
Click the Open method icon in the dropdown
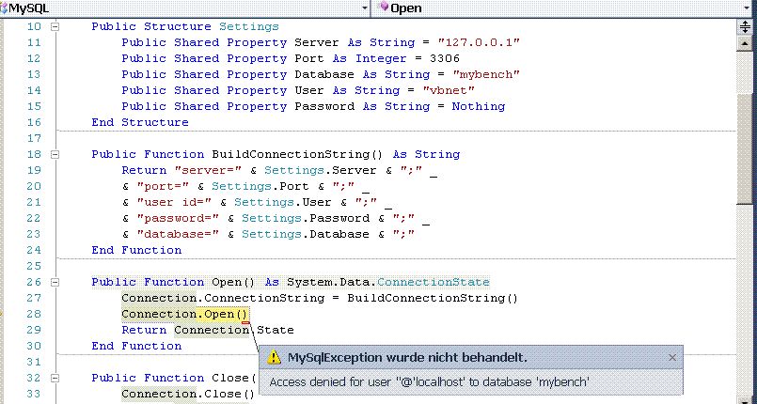coord(384,7)
